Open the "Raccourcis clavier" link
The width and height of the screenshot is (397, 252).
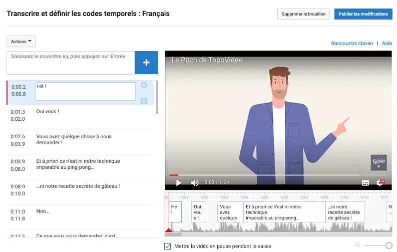pos(352,43)
